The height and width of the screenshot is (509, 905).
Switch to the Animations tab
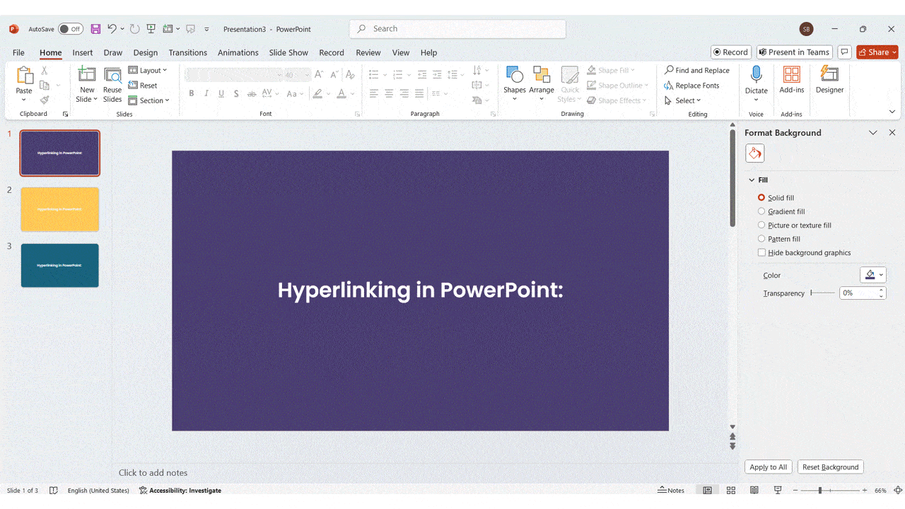238,52
